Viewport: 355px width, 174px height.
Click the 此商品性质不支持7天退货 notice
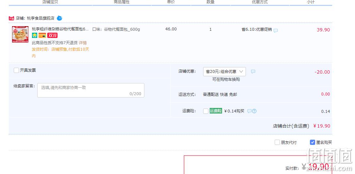[x=55, y=43]
